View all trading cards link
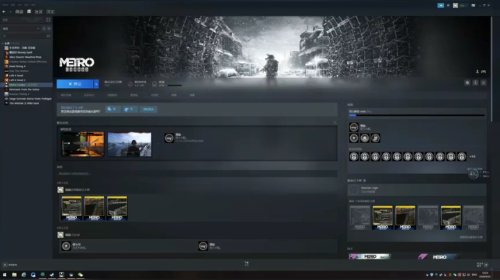This screenshot has height=280, width=500. [x=471, y=237]
